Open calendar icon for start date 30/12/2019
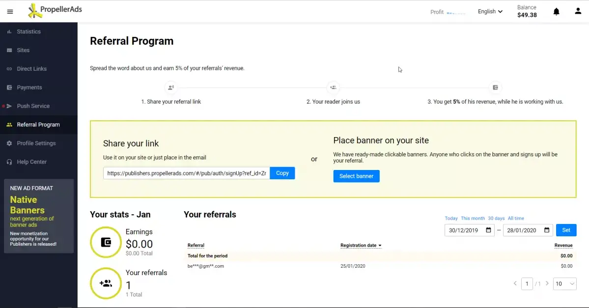Screen dimensions: 589x308 tap(488, 230)
